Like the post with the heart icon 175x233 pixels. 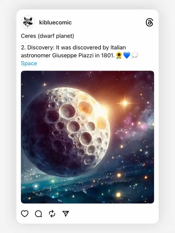(x=25, y=214)
